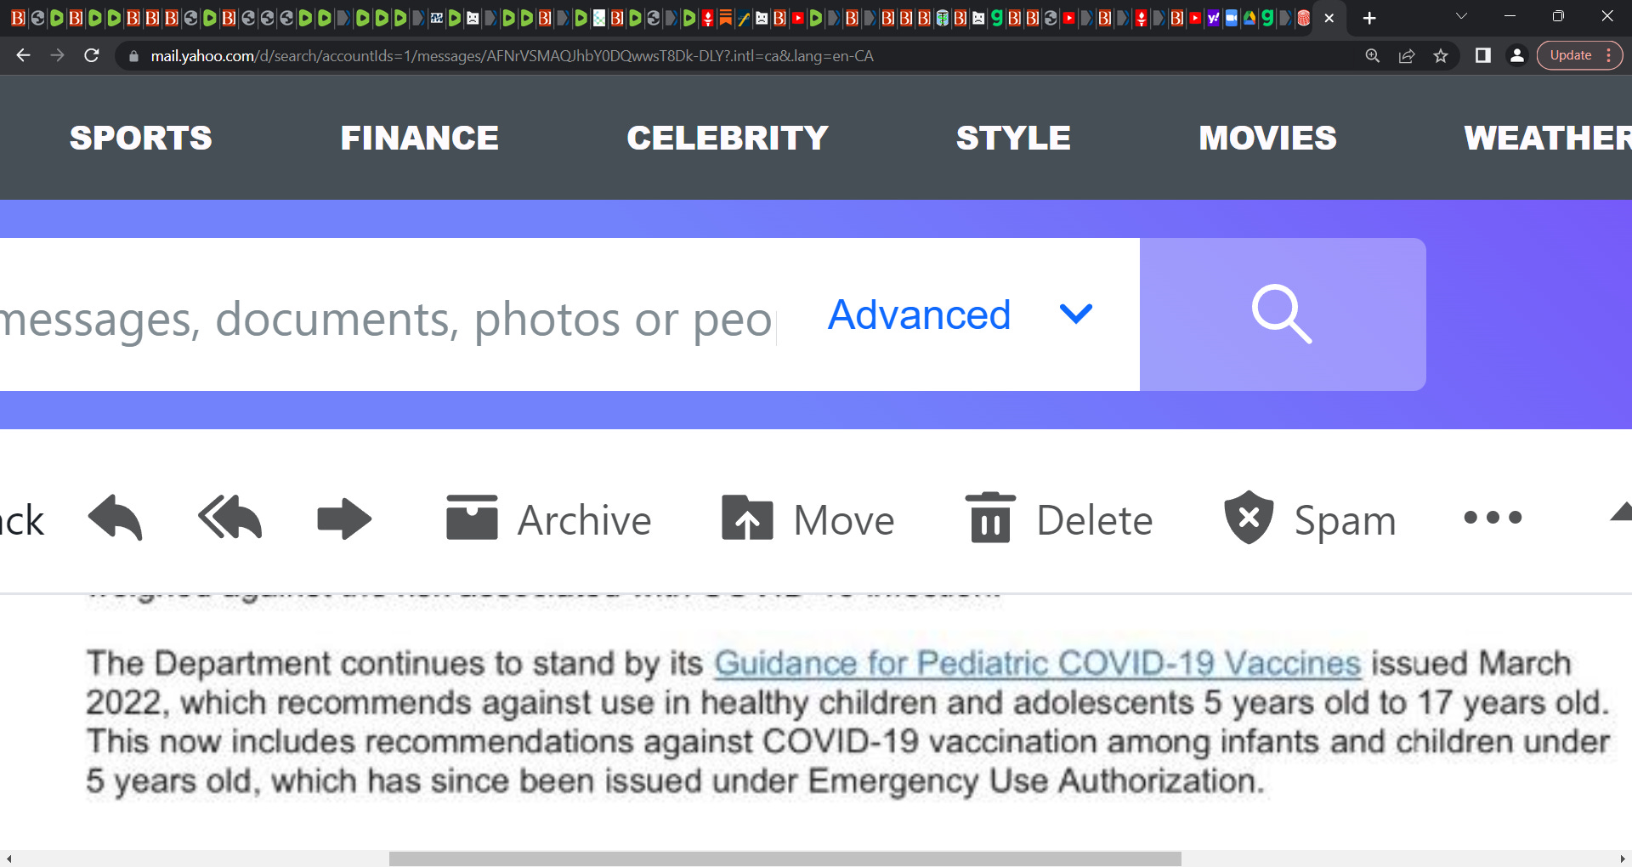Click the Reply arrow icon
Screen dimensions: 1632x867
tap(116, 518)
